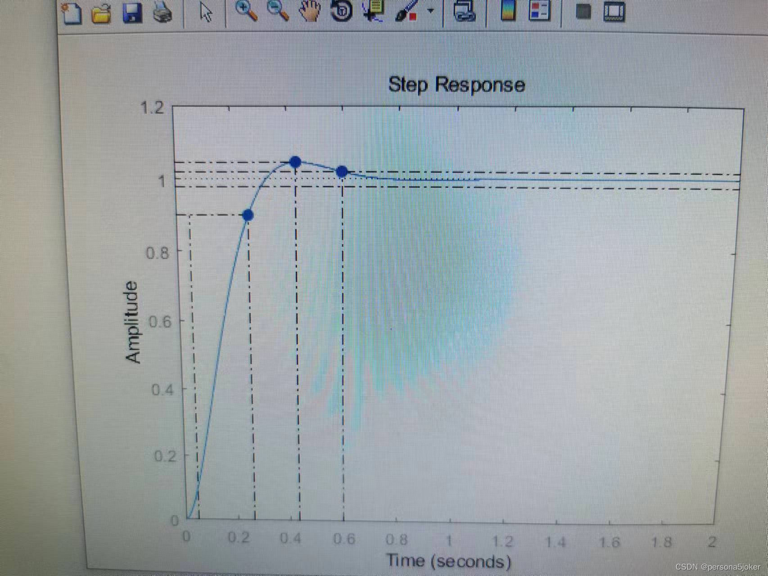This screenshot has width=768, height=576.
Task: Select the Brush data tool
Action: pyautogui.click(x=407, y=11)
